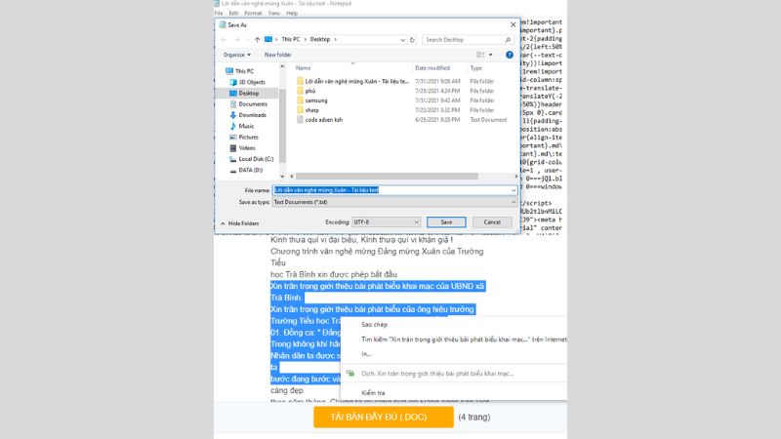Click the Refresh icon in the address bar
781x439 pixels.
[413, 39]
